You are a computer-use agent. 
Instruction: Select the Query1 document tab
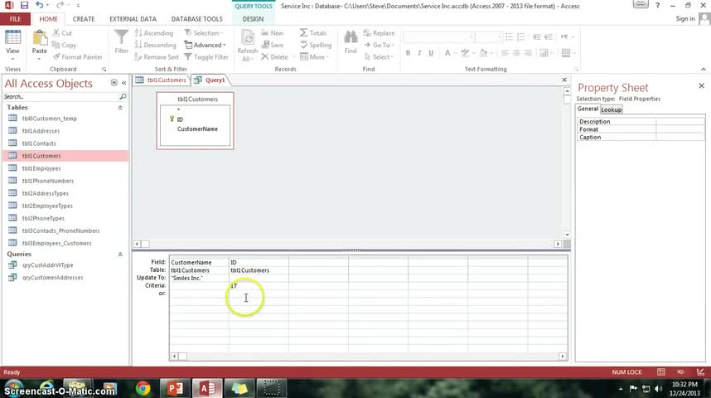click(x=210, y=80)
